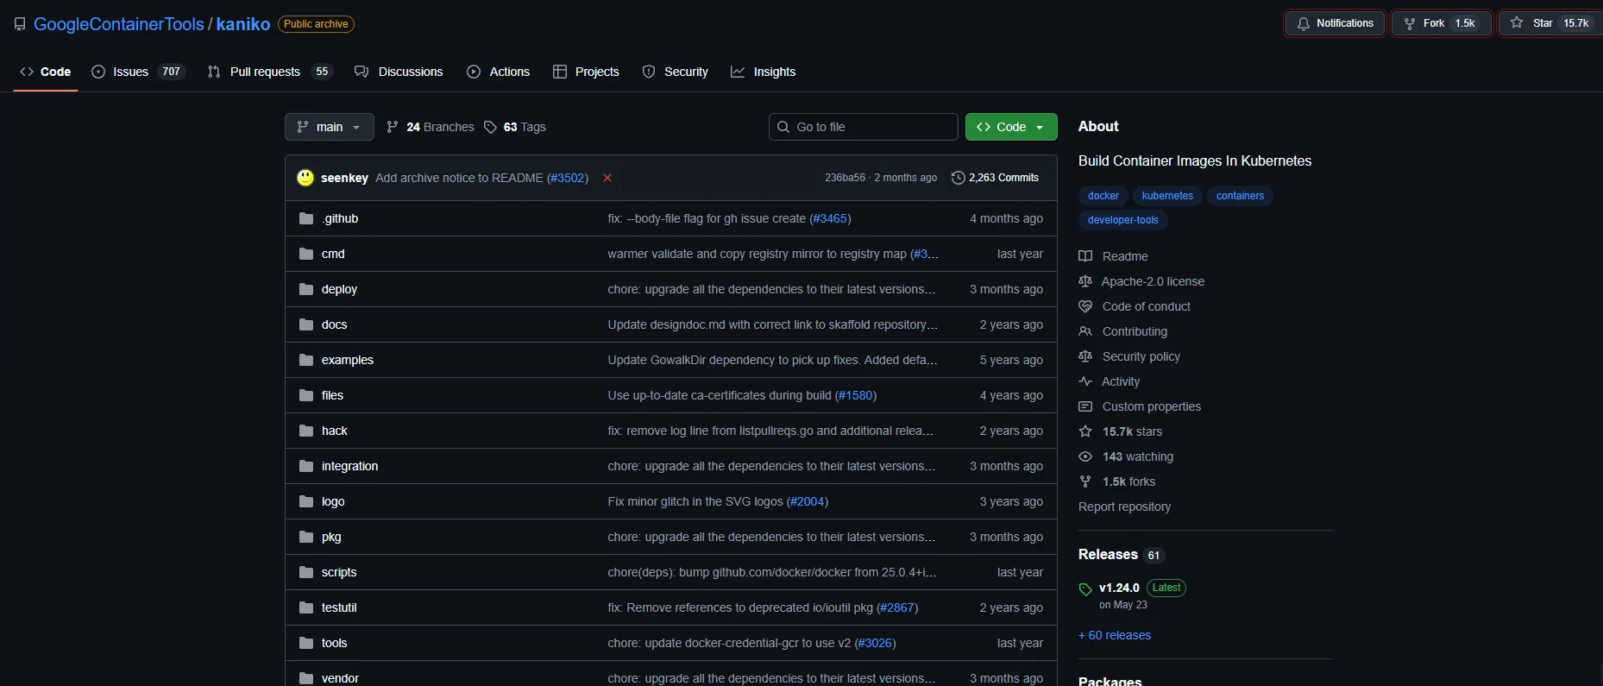Open pull request #1580 link in files row

coord(856,395)
